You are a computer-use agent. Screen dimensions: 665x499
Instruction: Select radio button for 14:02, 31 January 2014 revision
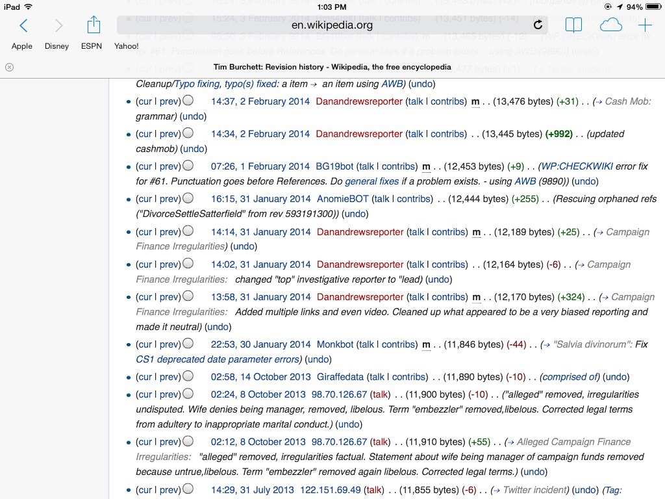[188, 263]
